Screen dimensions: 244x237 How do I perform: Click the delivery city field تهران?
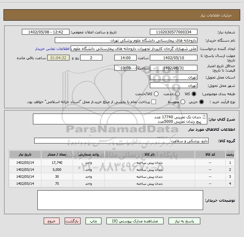(174, 86)
